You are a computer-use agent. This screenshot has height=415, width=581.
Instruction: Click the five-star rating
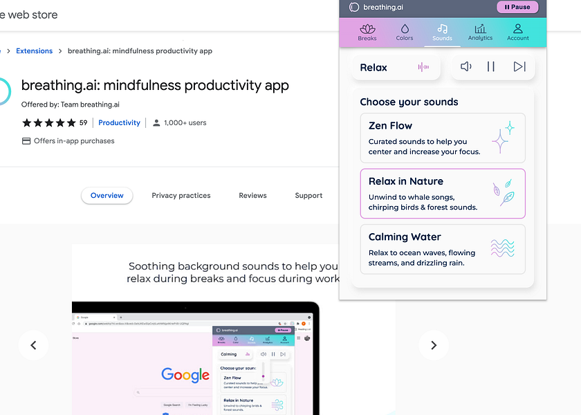(49, 122)
